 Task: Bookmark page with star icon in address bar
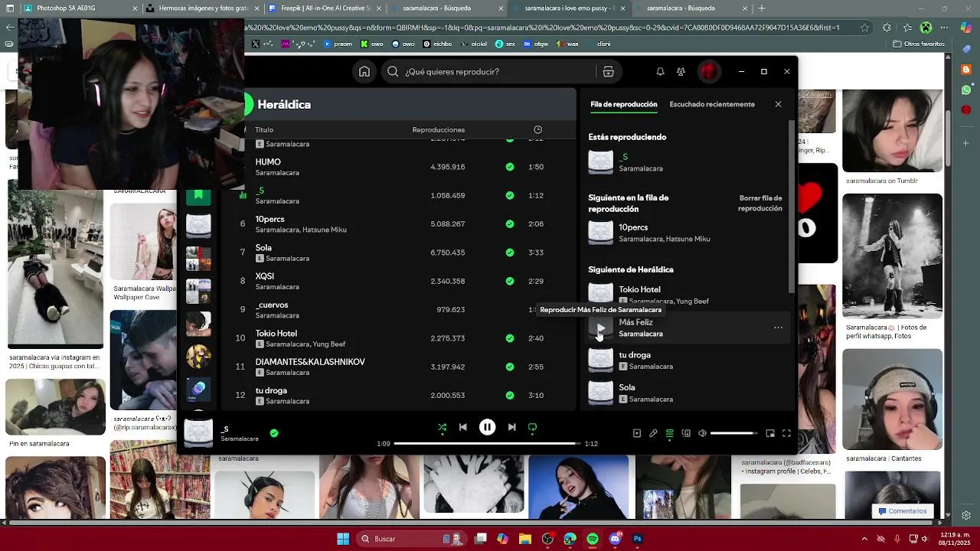click(864, 28)
